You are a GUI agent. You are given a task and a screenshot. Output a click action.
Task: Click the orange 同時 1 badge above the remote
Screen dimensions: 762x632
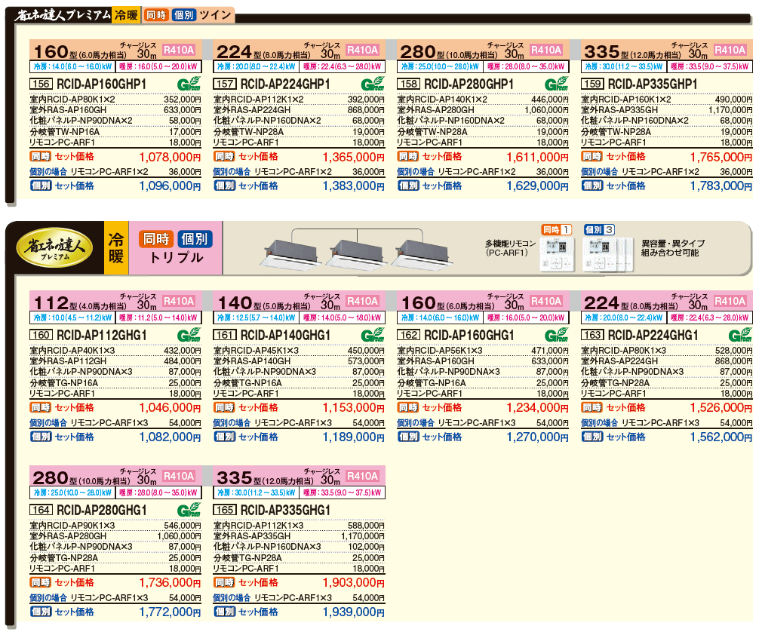[557, 229]
